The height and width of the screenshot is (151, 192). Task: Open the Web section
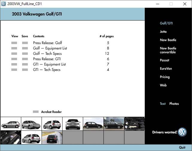pyautogui.click(x=163, y=85)
